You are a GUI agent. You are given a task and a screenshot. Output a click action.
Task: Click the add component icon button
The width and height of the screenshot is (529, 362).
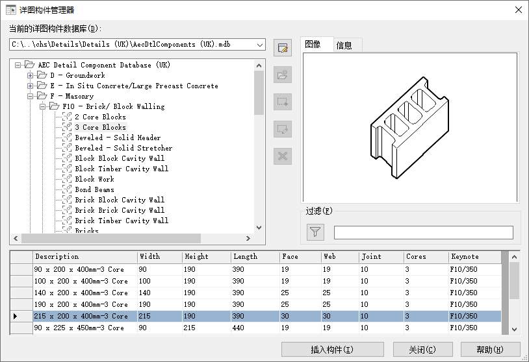(x=283, y=102)
